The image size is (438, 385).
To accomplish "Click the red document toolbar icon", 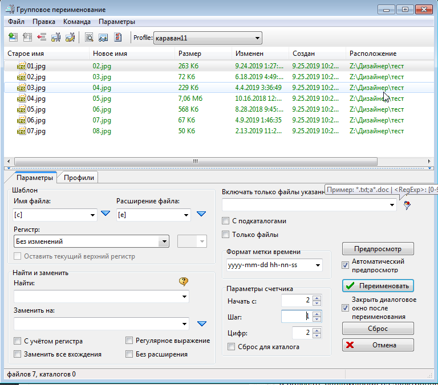I will pyautogui.click(x=118, y=38).
